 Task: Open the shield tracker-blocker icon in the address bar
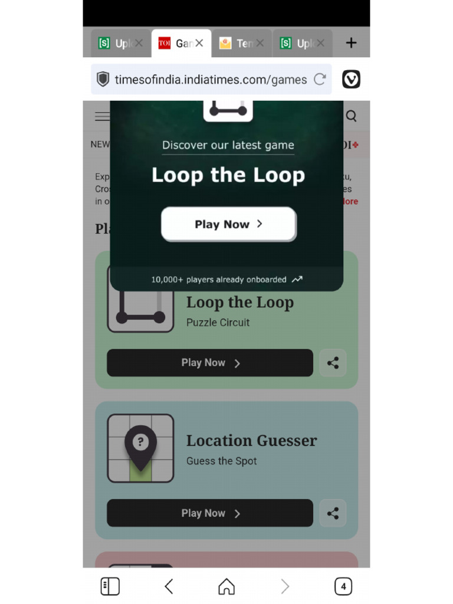103,80
